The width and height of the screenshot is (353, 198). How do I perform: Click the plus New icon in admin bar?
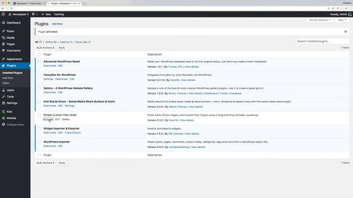point(42,14)
